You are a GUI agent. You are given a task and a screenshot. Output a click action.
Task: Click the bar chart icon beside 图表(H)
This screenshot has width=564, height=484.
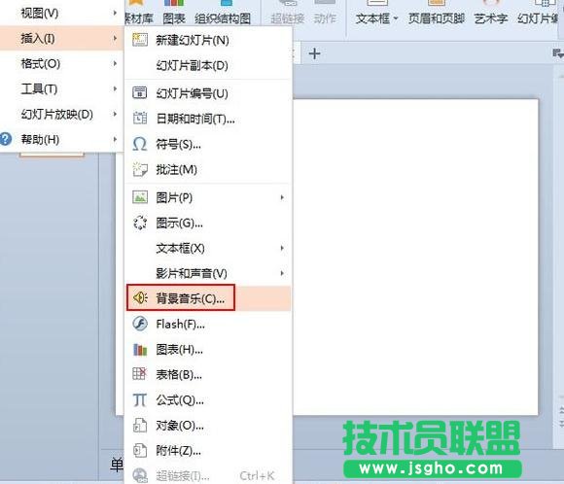pos(140,349)
